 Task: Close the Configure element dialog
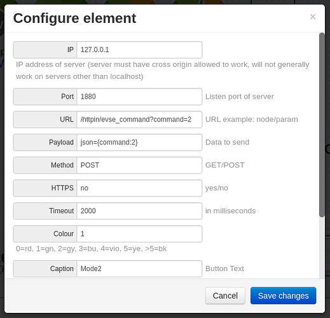(313, 17)
